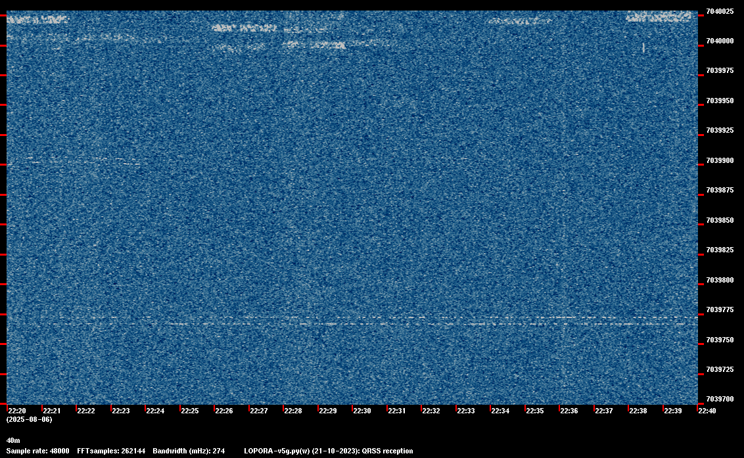Click the 22:31 time axis label
Screen dimensions: 744x458
coord(397,411)
